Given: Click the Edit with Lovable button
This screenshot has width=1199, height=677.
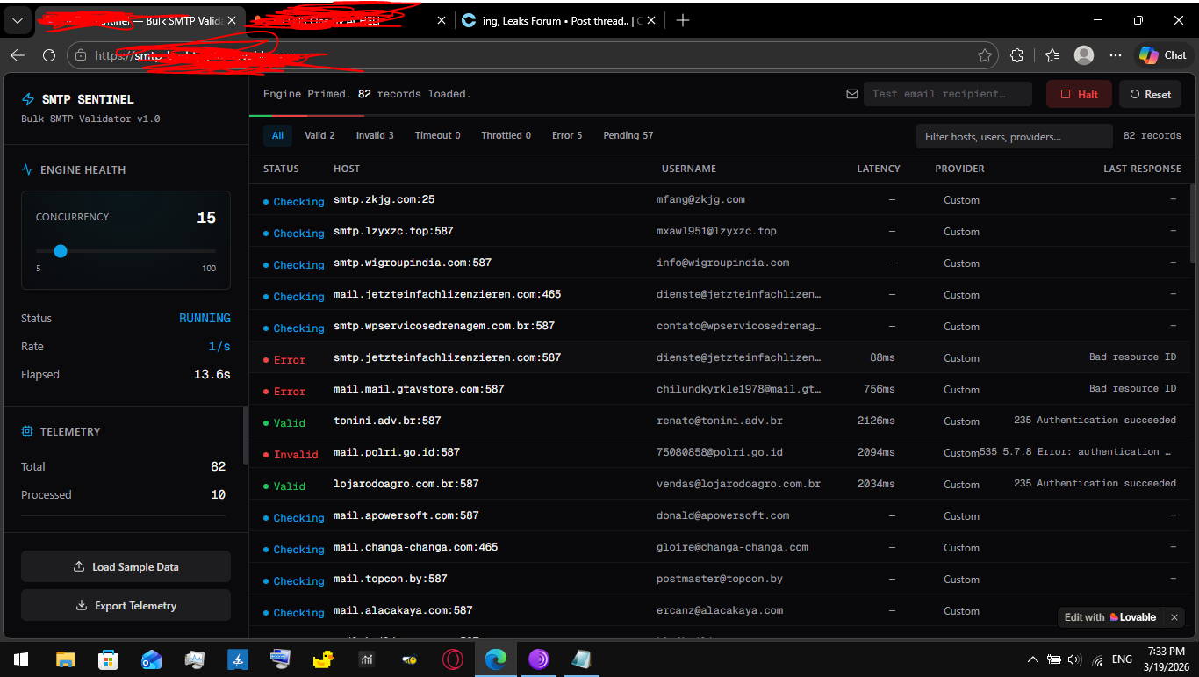Looking at the screenshot, I should [x=1110, y=617].
